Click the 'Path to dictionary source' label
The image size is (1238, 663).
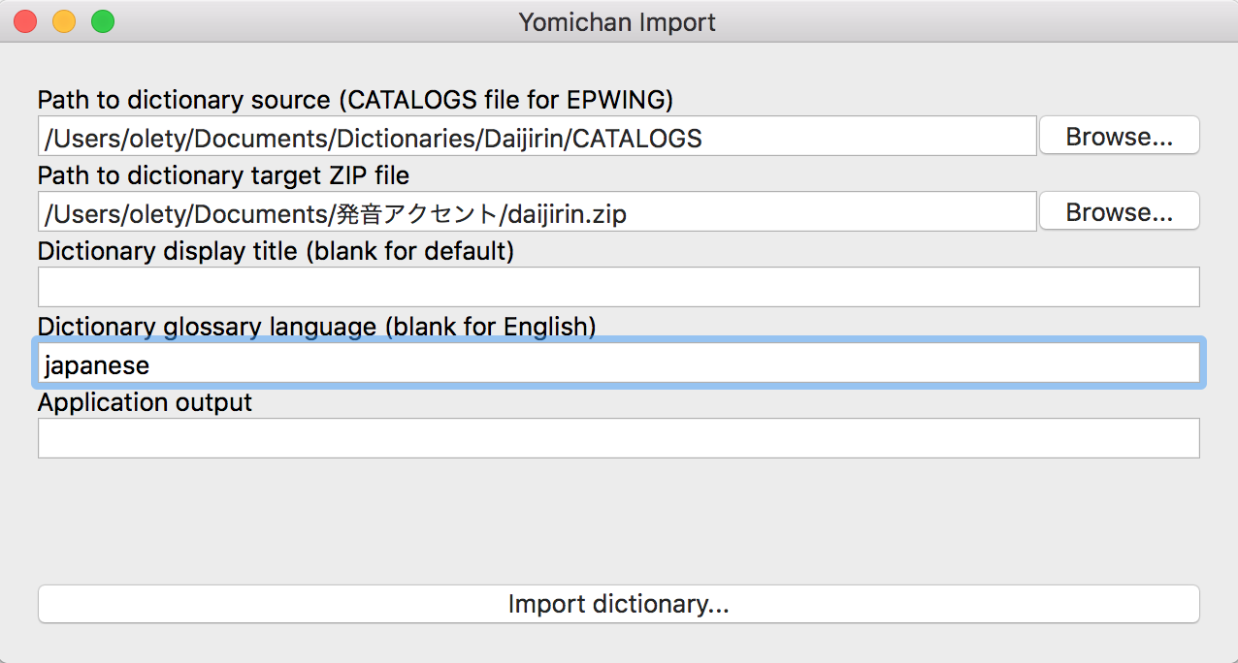(355, 100)
